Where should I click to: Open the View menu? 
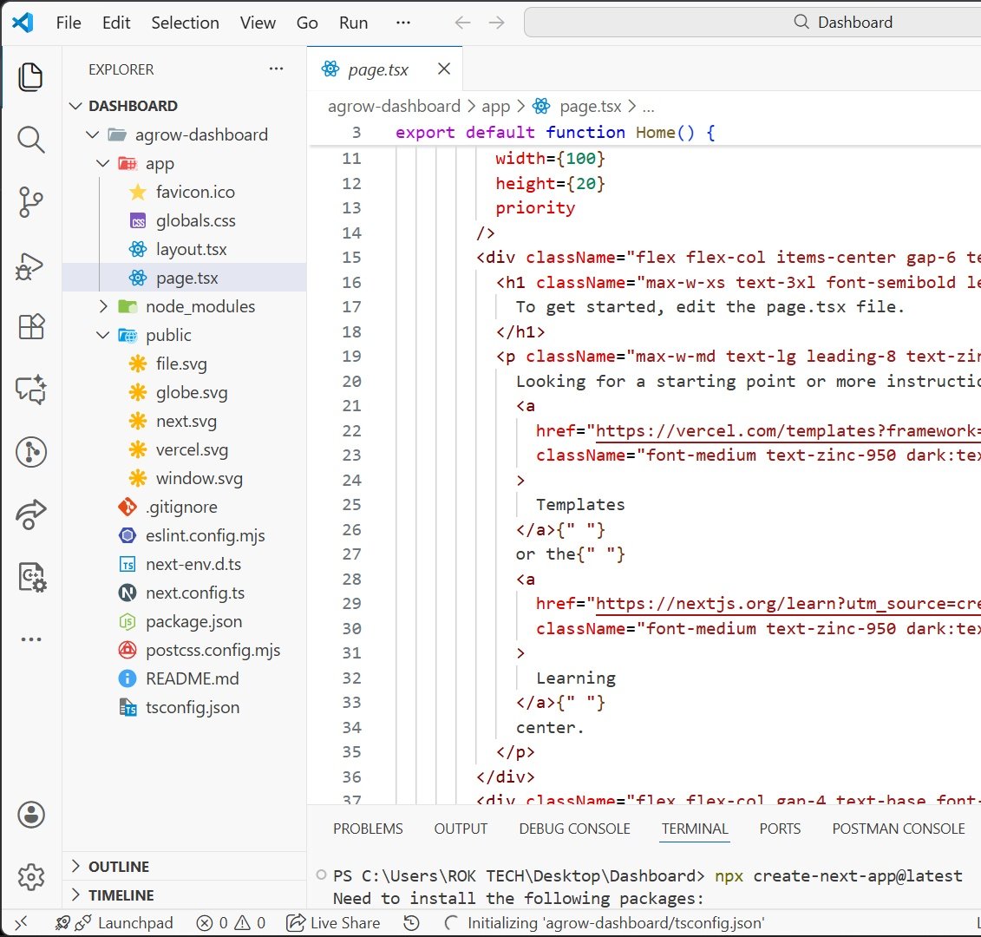pyautogui.click(x=258, y=23)
